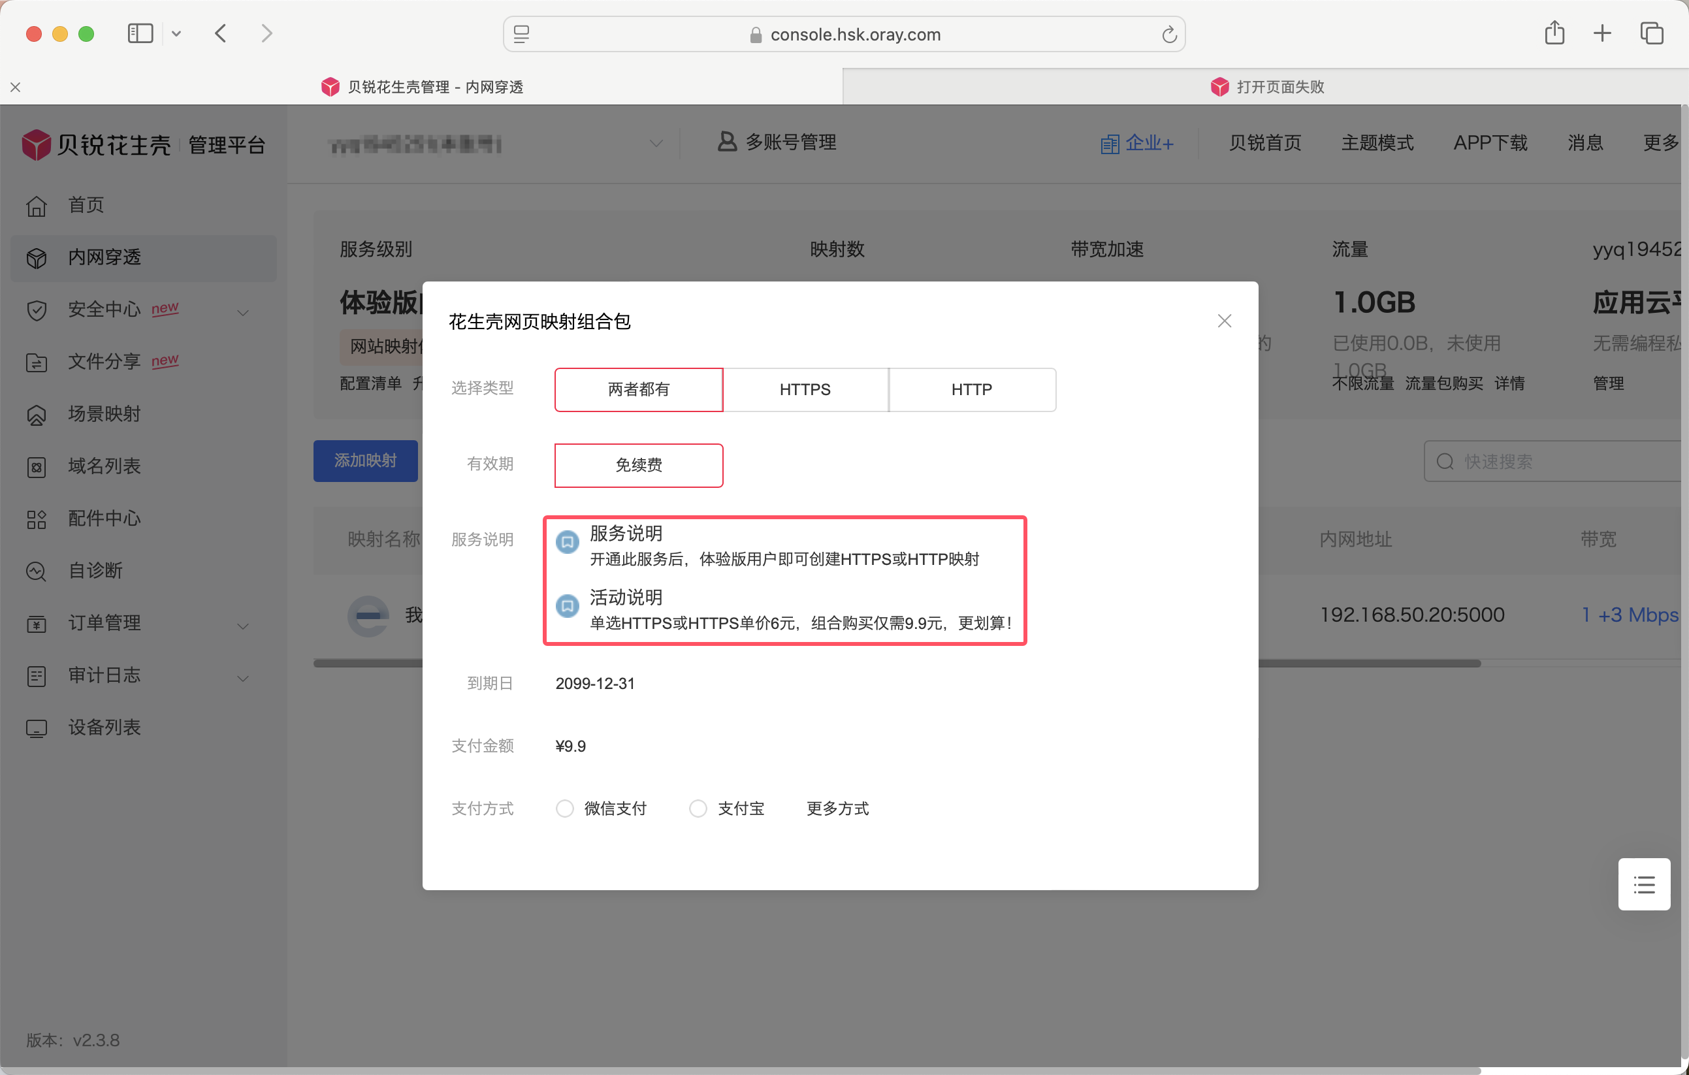Viewport: 1689px width, 1075px height.
Task: Click 详情 link under 流量
Action: [x=1509, y=383]
